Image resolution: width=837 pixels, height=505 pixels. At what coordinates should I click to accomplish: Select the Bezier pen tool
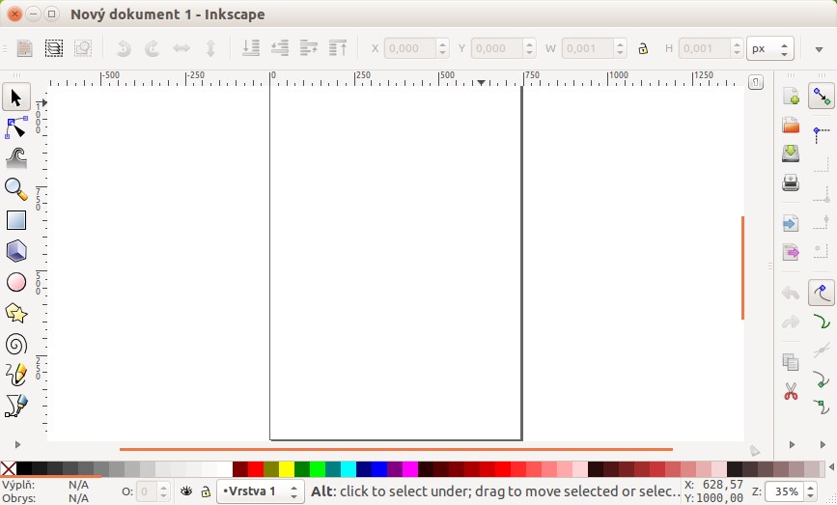[x=16, y=406]
